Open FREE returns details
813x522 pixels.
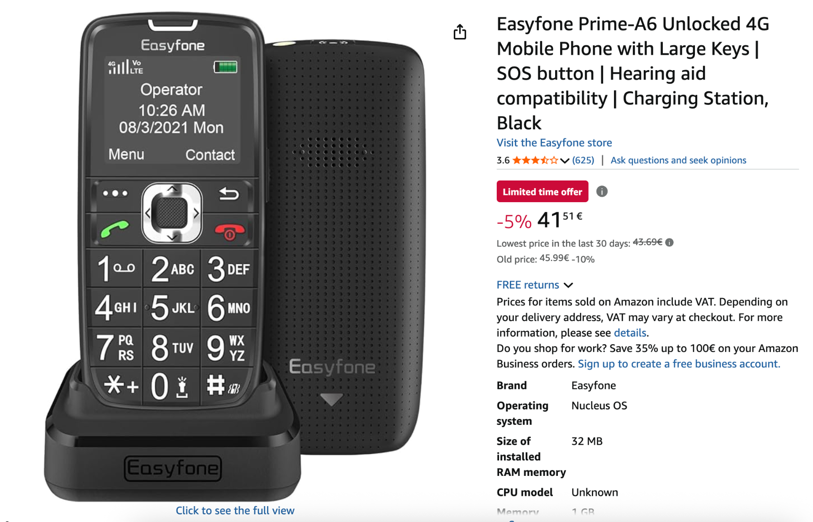(528, 285)
